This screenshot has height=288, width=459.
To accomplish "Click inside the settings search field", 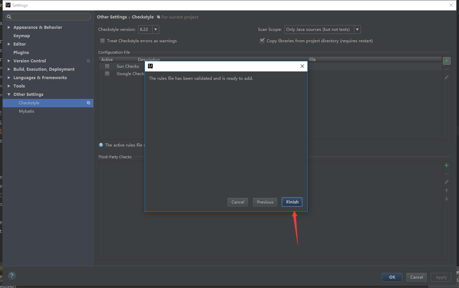I will (x=48, y=16).
